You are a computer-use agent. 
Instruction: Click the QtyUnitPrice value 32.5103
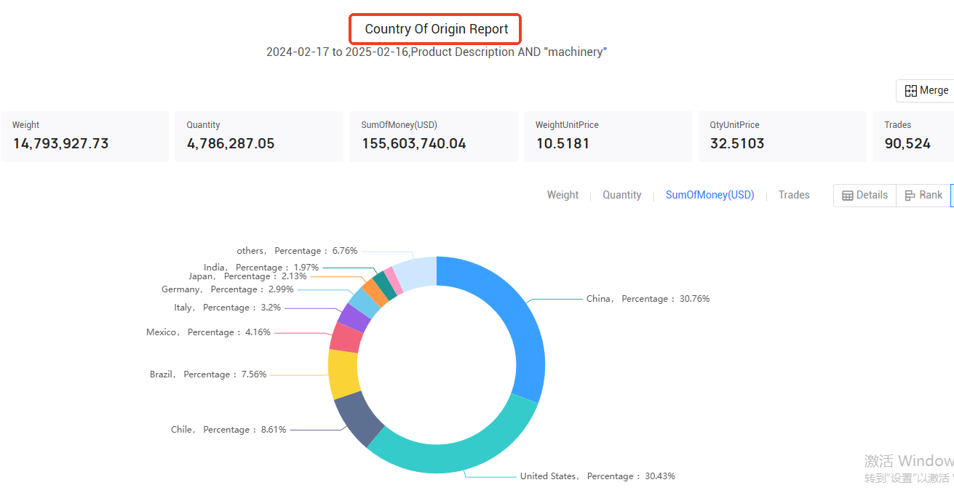point(737,143)
